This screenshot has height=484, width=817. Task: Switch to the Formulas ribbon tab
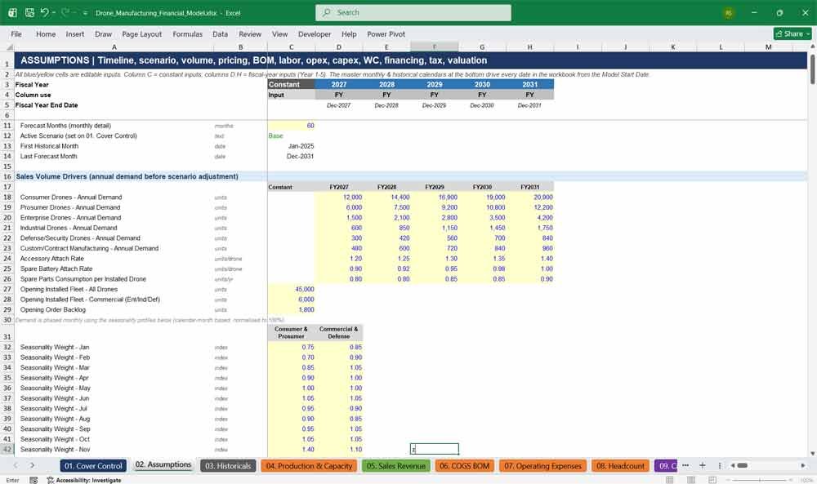[188, 33]
